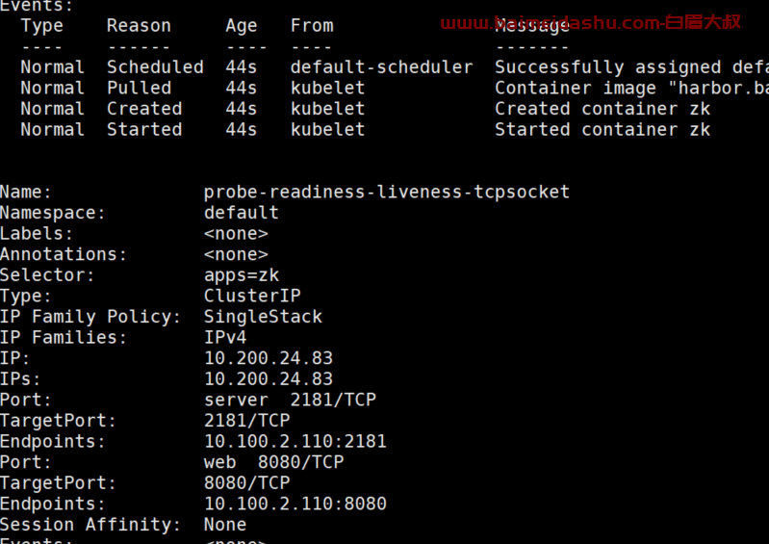Click the Started container zk message
769x544 pixels.
tap(602, 129)
